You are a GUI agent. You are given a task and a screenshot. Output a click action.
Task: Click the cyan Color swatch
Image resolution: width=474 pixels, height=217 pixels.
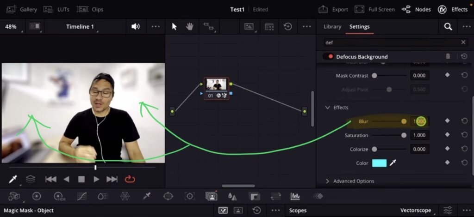coord(379,163)
